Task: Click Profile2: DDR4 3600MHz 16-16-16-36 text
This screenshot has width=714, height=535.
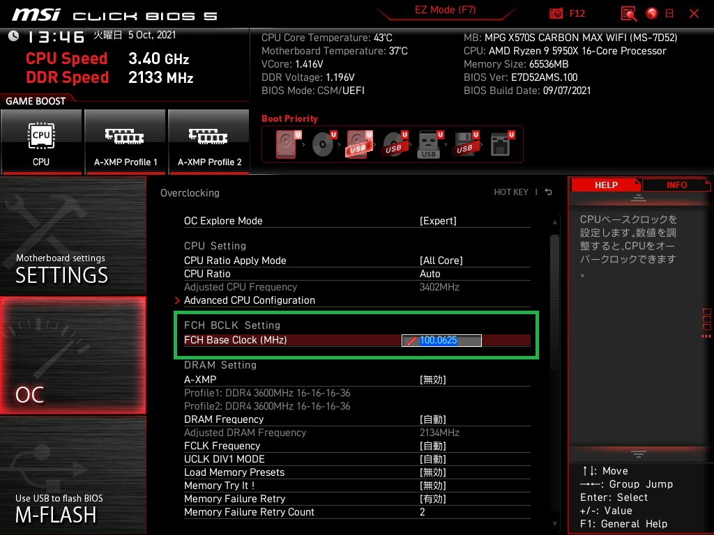Action: point(267,406)
